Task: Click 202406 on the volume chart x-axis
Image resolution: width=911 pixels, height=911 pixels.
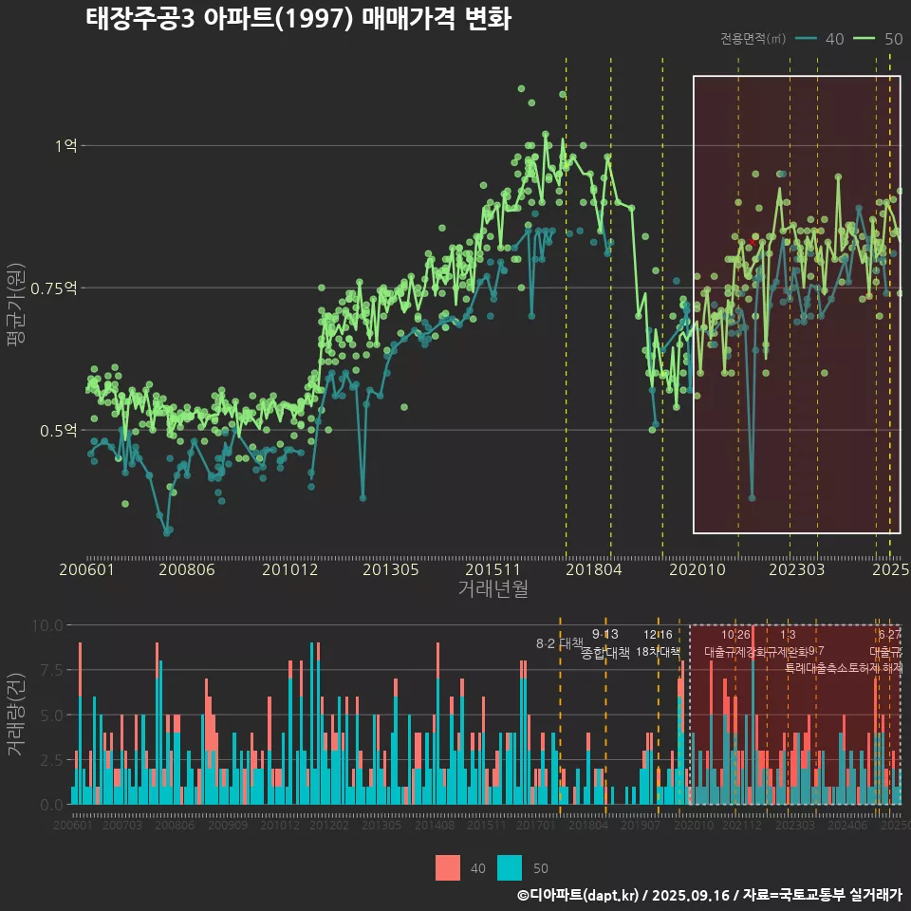Action: click(847, 825)
